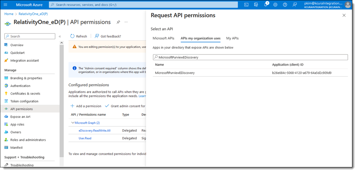The height and width of the screenshot is (172, 357).
Task: Click the API / Permissions name column header
Action: tap(88, 115)
